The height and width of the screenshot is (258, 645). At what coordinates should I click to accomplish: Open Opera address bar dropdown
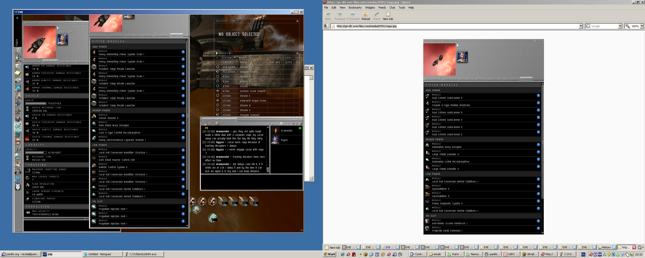(x=581, y=26)
